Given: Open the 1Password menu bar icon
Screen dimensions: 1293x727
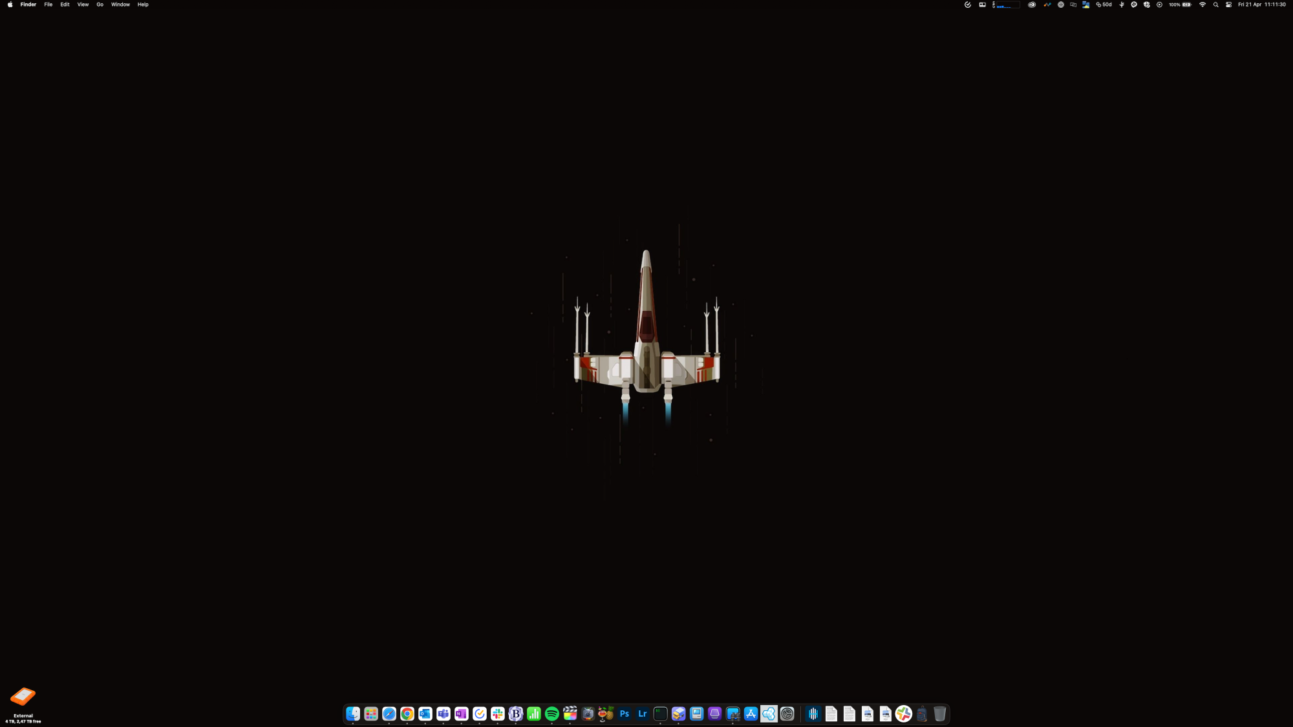Looking at the screenshot, I should coord(1061,5).
